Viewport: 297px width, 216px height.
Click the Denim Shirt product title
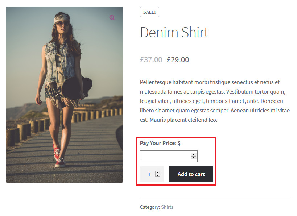tap(174, 33)
